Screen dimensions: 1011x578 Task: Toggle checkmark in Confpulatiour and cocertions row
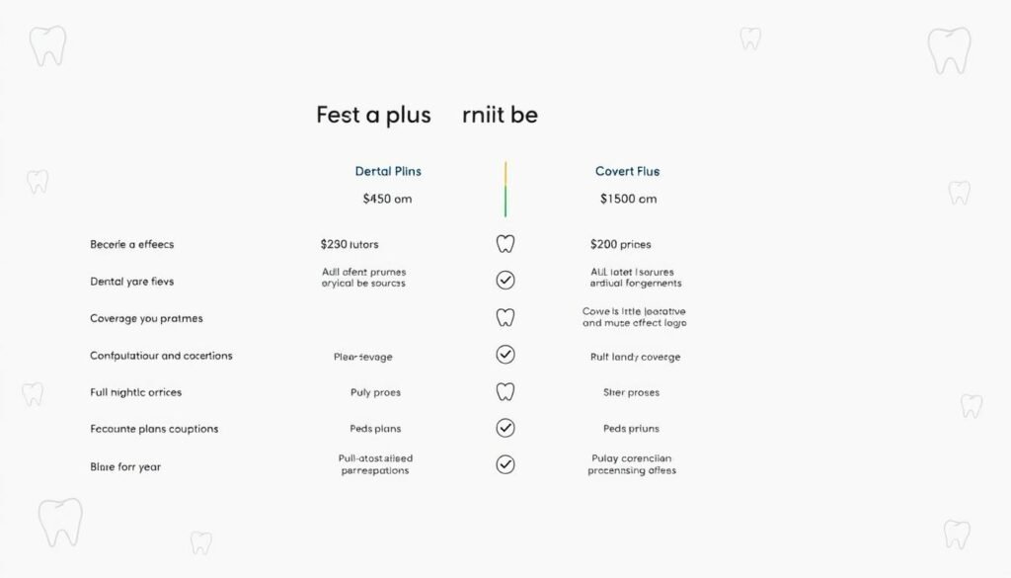click(505, 354)
